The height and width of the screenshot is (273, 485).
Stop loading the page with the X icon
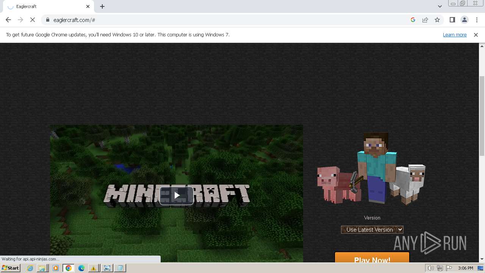tap(33, 20)
